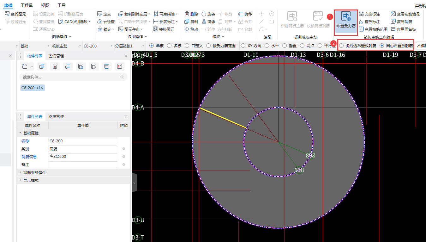Image resolution: width=426 pixels, height=242 pixels.
Task: Select the XY 方向 radio button
Action: (243, 46)
